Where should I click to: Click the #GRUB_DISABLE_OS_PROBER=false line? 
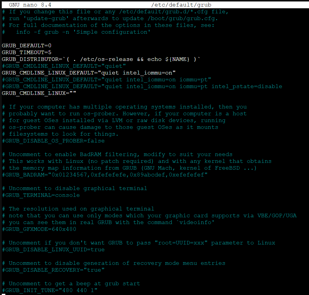[x=53, y=141]
